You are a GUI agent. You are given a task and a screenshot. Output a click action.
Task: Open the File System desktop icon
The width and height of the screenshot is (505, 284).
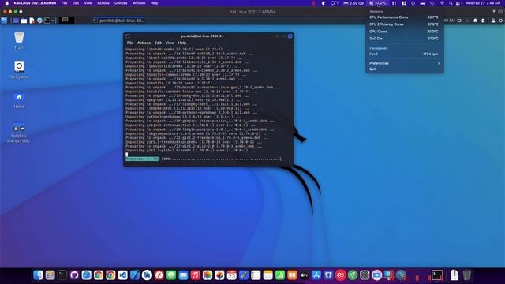point(19,69)
